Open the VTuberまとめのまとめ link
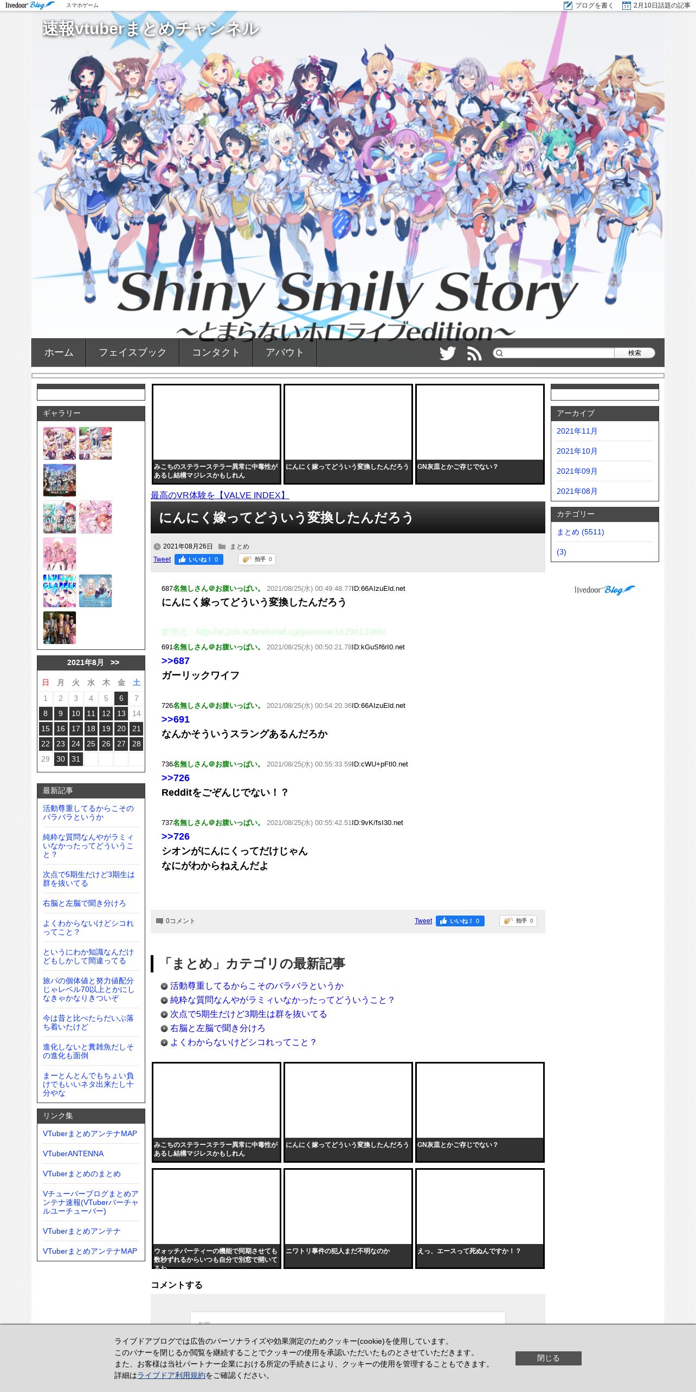The height and width of the screenshot is (1392, 696). (82, 1174)
